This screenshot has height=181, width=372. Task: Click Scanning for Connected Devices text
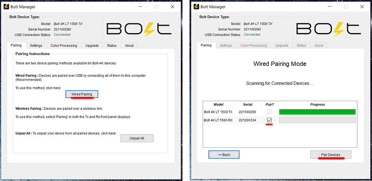[x=280, y=84]
